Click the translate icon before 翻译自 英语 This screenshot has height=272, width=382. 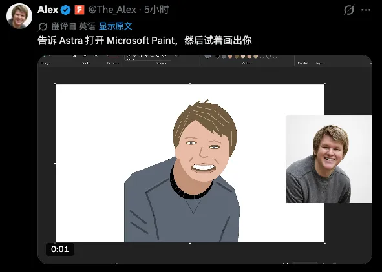[43, 26]
